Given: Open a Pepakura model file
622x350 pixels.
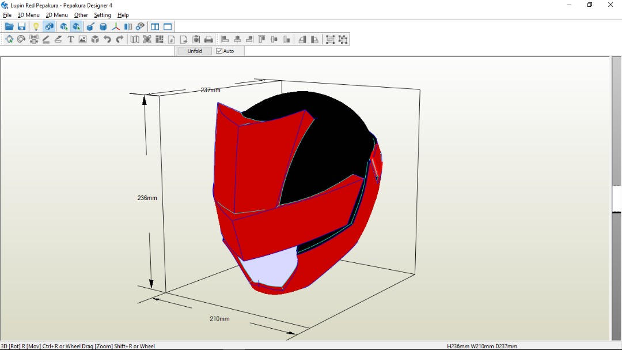Looking at the screenshot, I should click(9, 26).
